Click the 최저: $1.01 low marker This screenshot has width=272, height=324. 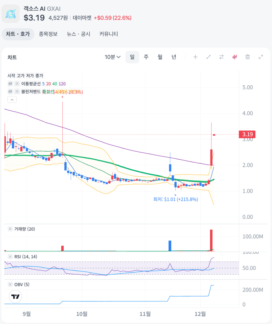coord(176,199)
